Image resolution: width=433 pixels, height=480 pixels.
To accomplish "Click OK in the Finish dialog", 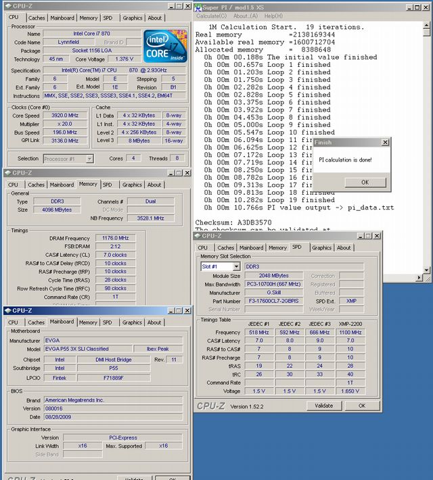I will pyautogui.click(x=365, y=183).
